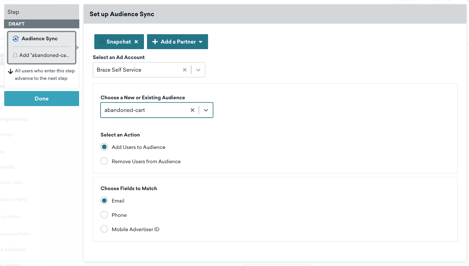Choose Phone as the field to match
The height and width of the screenshot is (266, 469).
[x=104, y=215]
